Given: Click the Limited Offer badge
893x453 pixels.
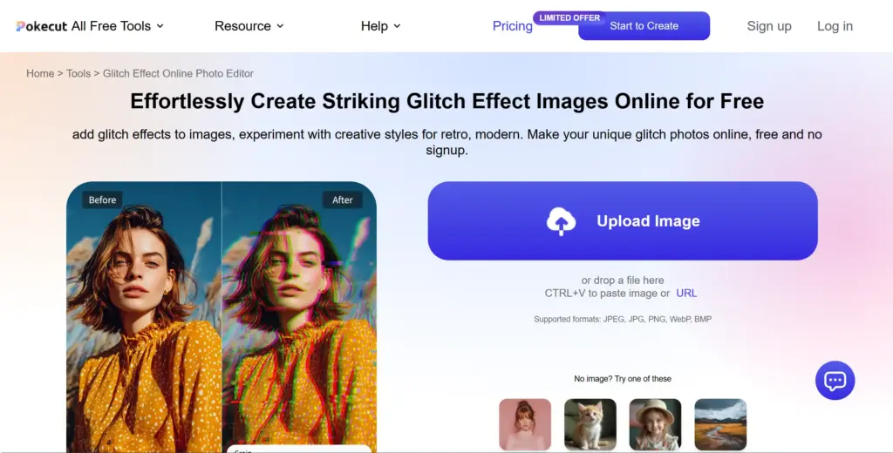Looking at the screenshot, I should 569,17.
